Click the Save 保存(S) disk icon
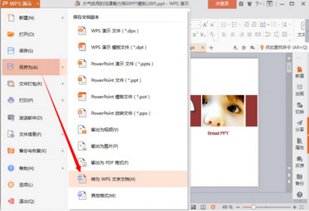309x211 pixels. coord(11,51)
